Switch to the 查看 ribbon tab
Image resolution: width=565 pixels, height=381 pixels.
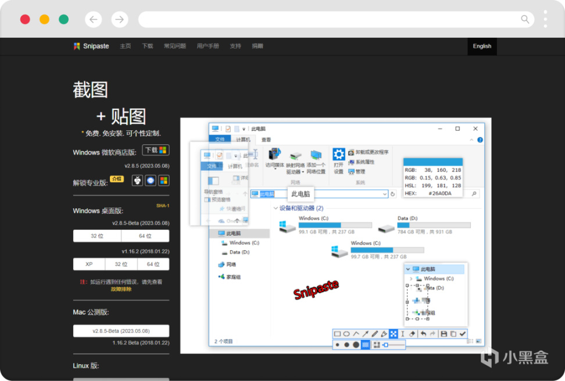coord(266,140)
